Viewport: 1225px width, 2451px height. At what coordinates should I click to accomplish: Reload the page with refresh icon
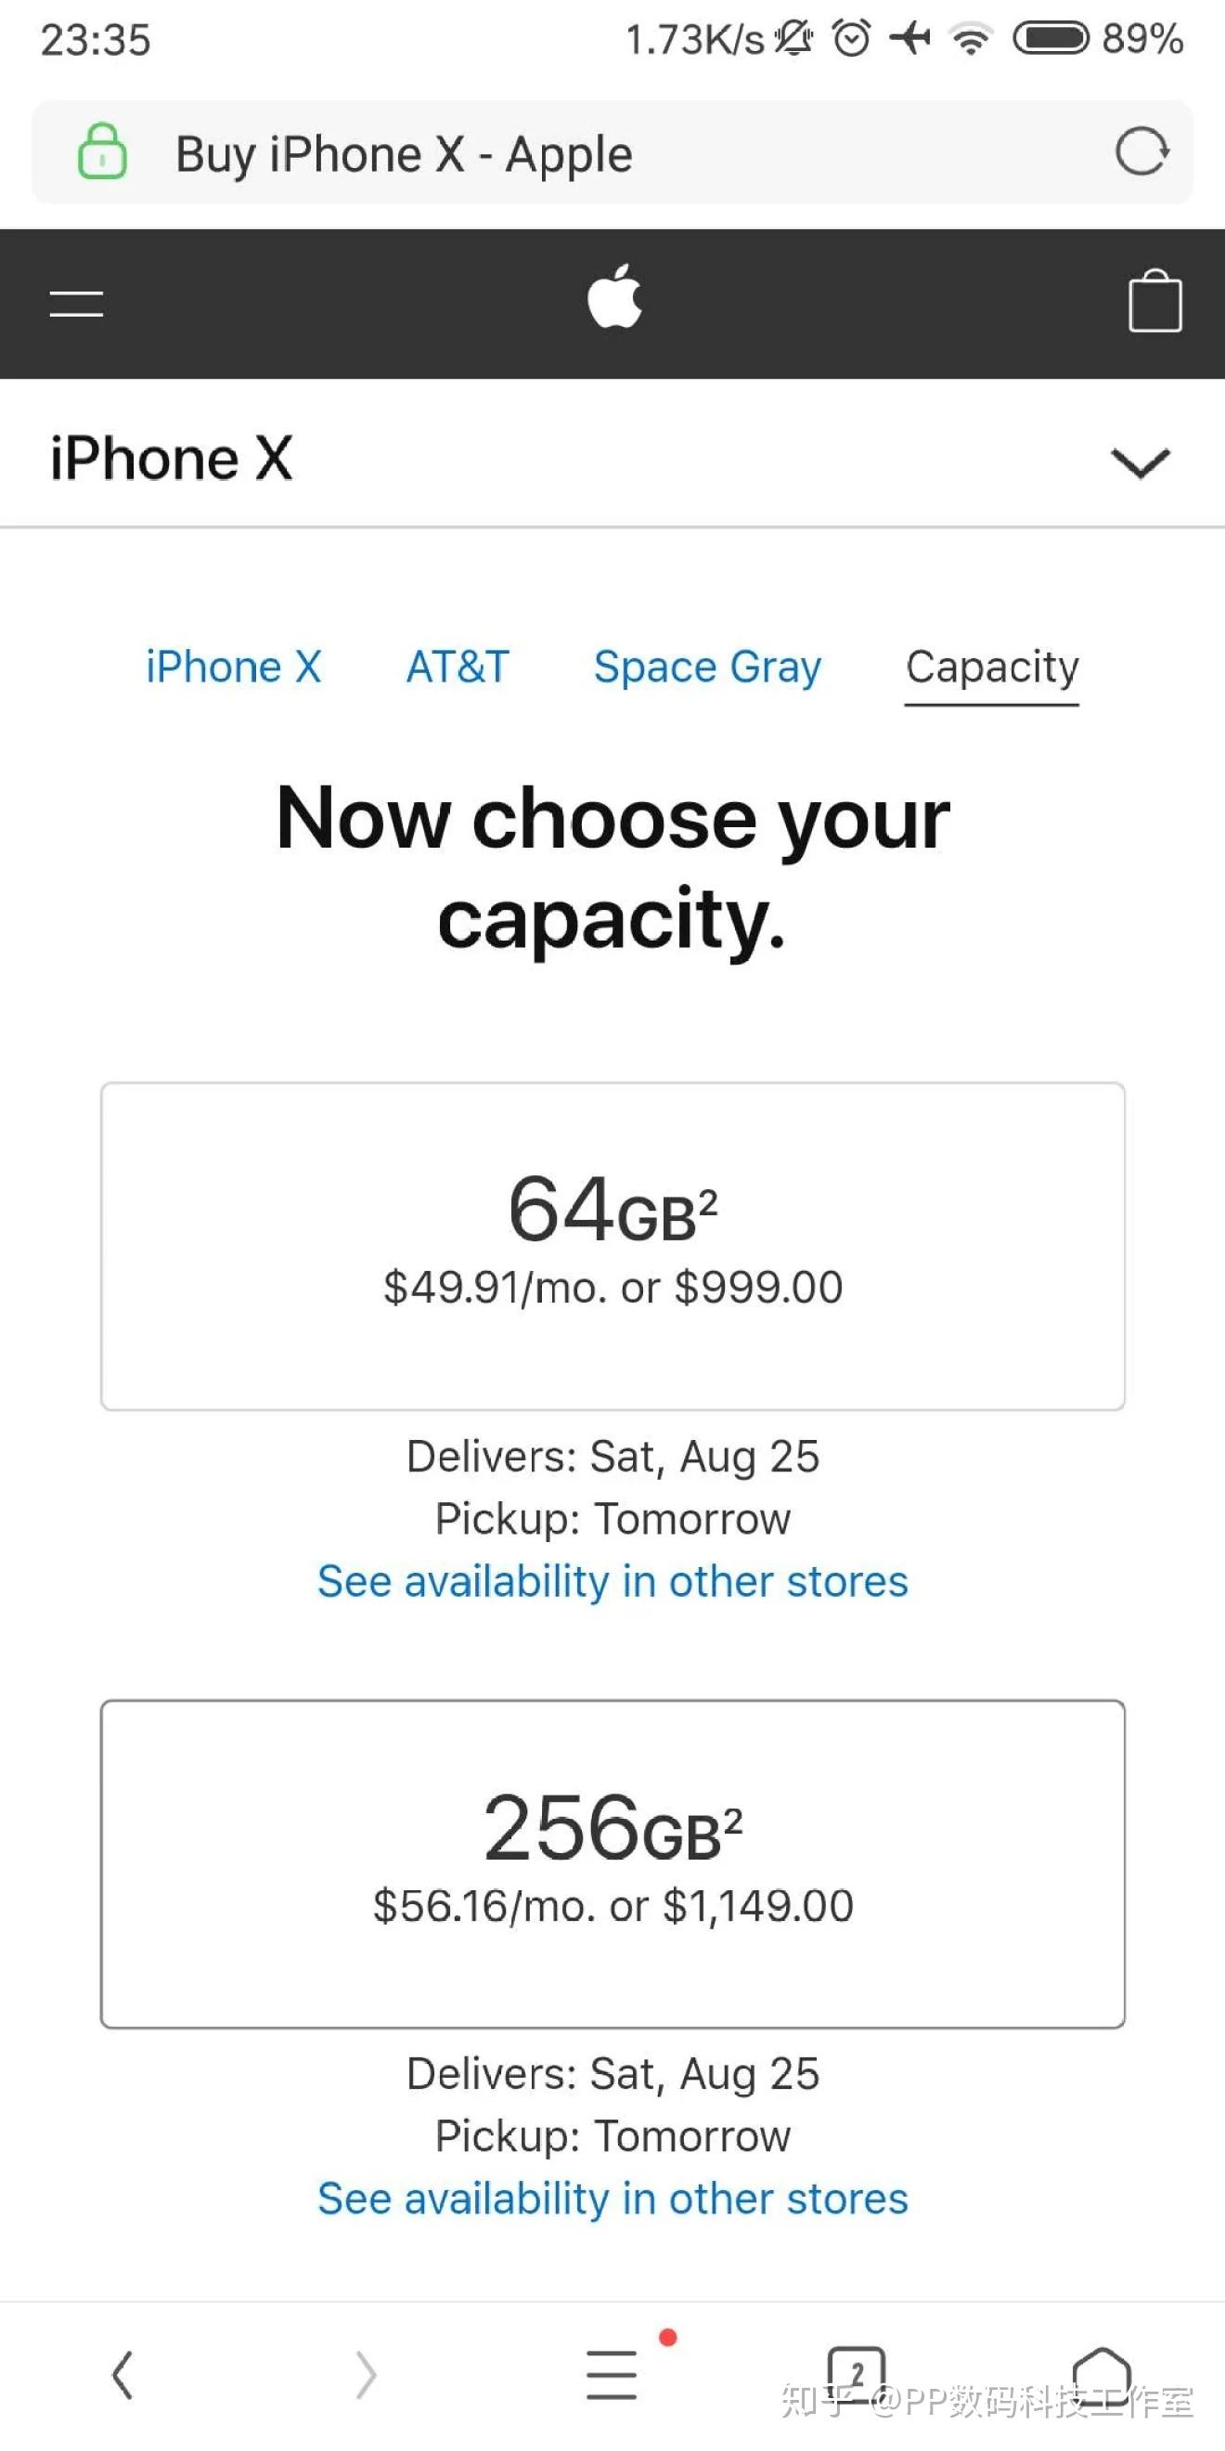(1141, 152)
